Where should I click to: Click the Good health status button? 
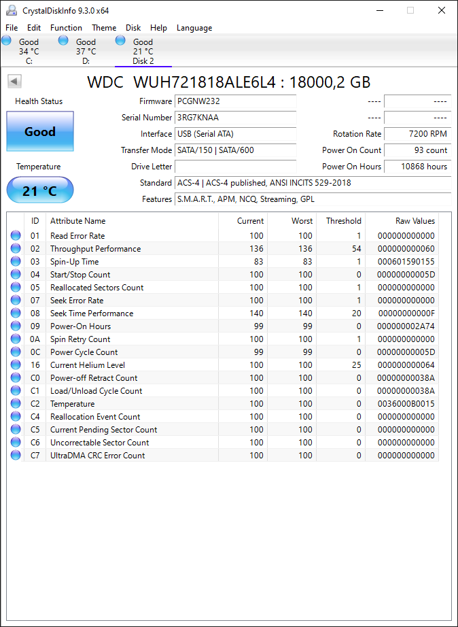[40, 131]
